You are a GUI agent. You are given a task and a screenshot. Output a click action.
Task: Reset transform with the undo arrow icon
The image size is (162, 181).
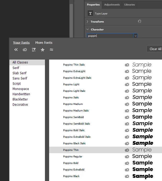[x=139, y=21]
